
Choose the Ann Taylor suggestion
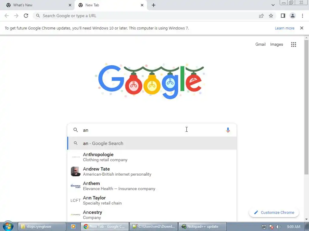152,200
